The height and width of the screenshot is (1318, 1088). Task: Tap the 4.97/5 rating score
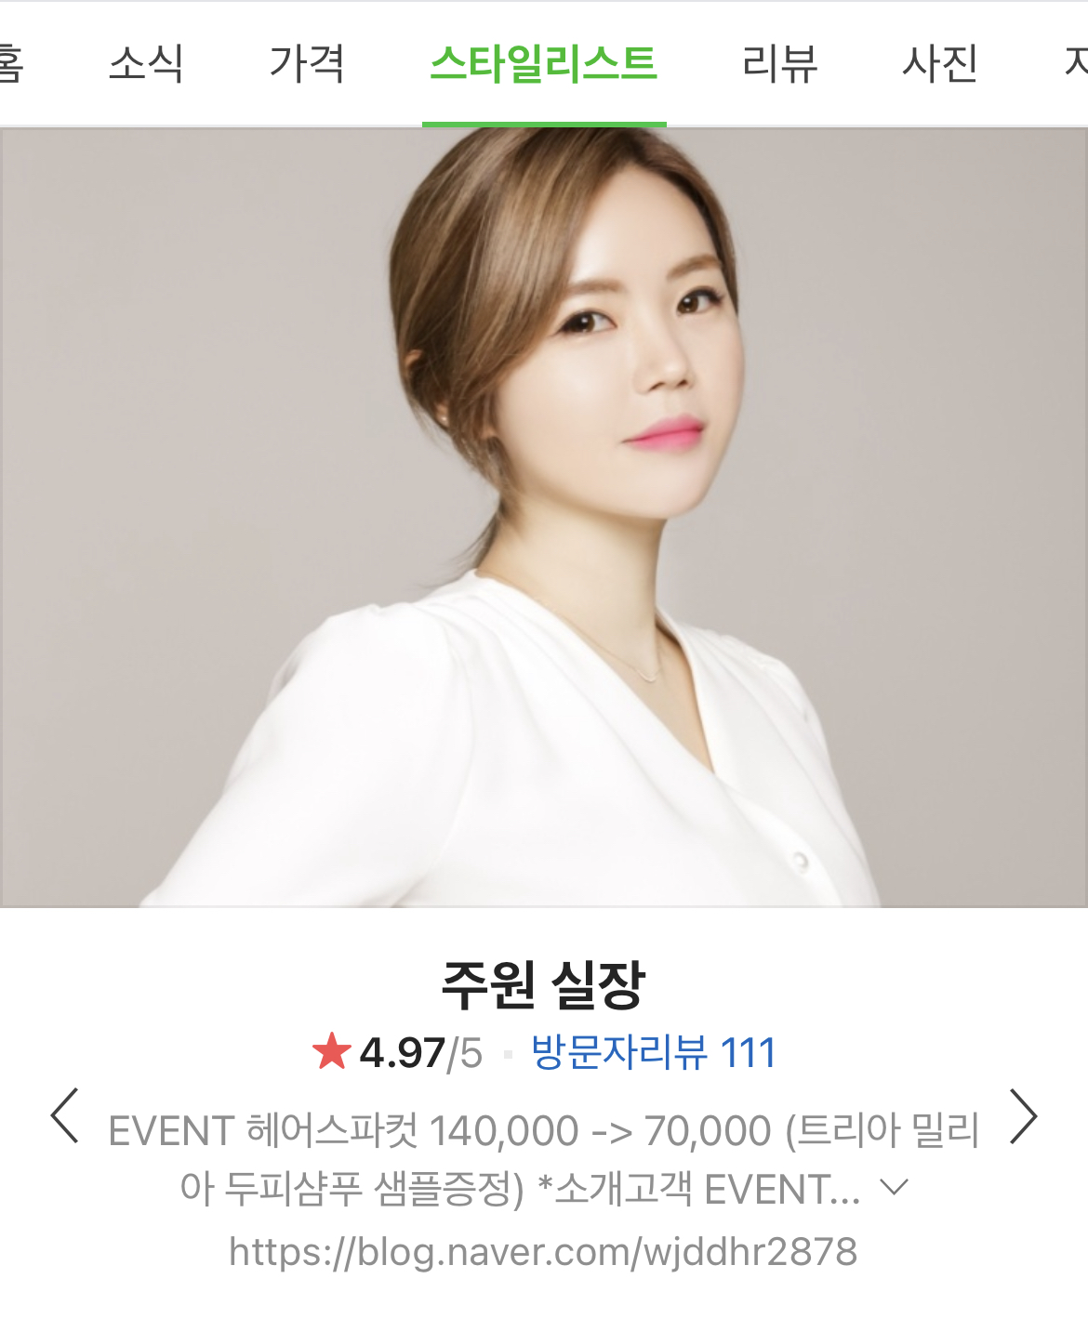pos(420,1052)
